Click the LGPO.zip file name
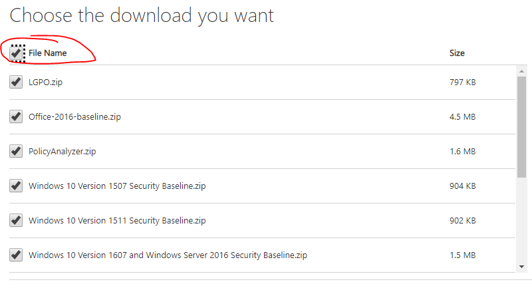The height and width of the screenshot is (294, 532). tap(46, 82)
